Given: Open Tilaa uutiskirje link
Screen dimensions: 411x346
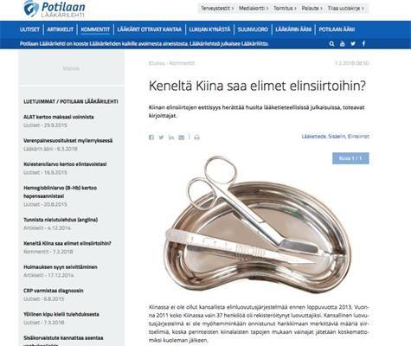Looking at the screenshot, I should [x=345, y=9].
